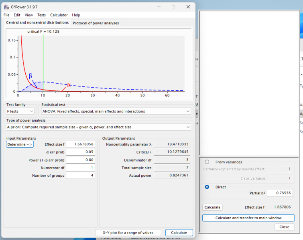The image size is (303, 240).
Task: Open the Calculator menu
Action: 59,15
